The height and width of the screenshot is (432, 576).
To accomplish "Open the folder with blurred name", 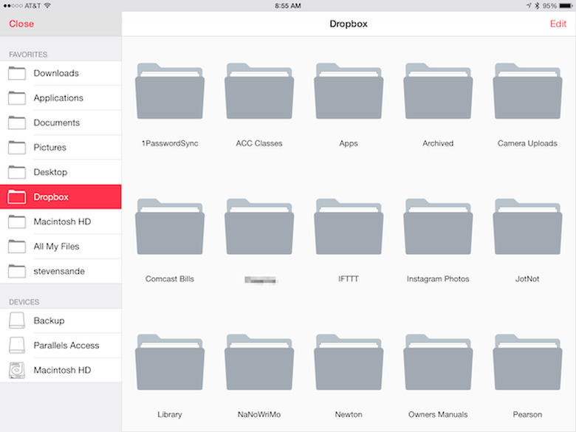I will click(x=259, y=227).
